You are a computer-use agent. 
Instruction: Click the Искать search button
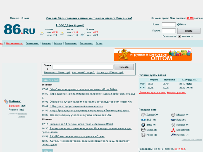(x=124, y=67)
